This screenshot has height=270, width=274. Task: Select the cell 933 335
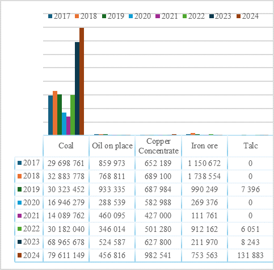[x=112, y=189]
